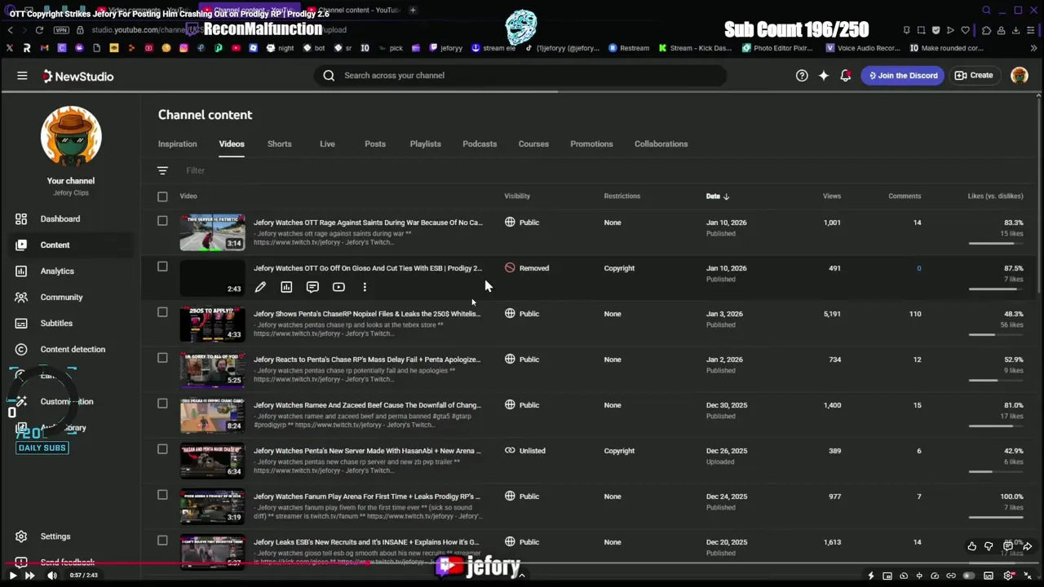Click the search magnifier icon
The image size is (1044, 587).
329,75
